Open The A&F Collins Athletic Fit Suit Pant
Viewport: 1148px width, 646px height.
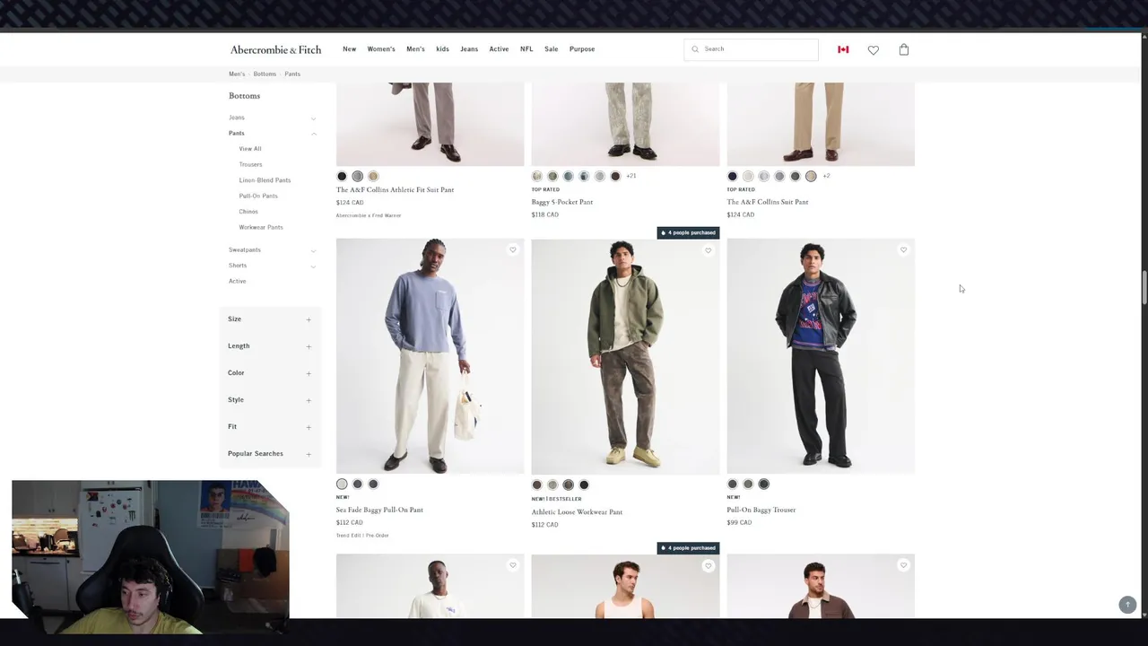pos(395,190)
